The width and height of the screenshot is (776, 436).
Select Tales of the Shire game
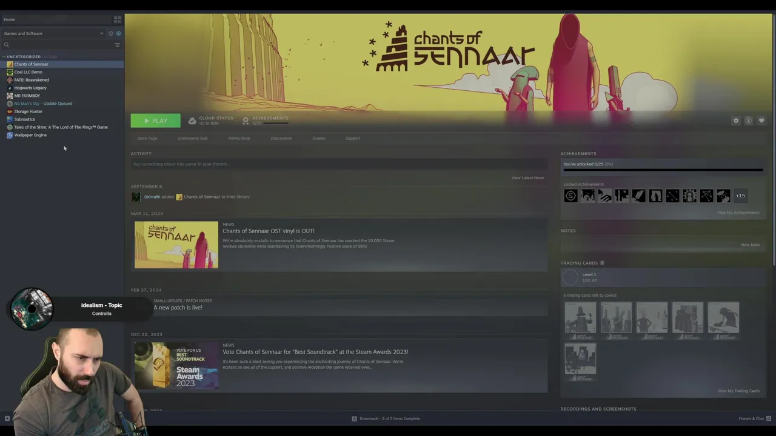coord(62,127)
